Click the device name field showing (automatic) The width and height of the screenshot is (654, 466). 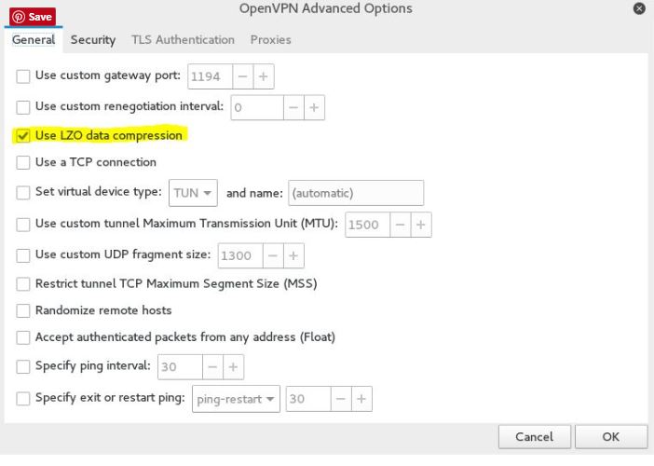tap(356, 193)
